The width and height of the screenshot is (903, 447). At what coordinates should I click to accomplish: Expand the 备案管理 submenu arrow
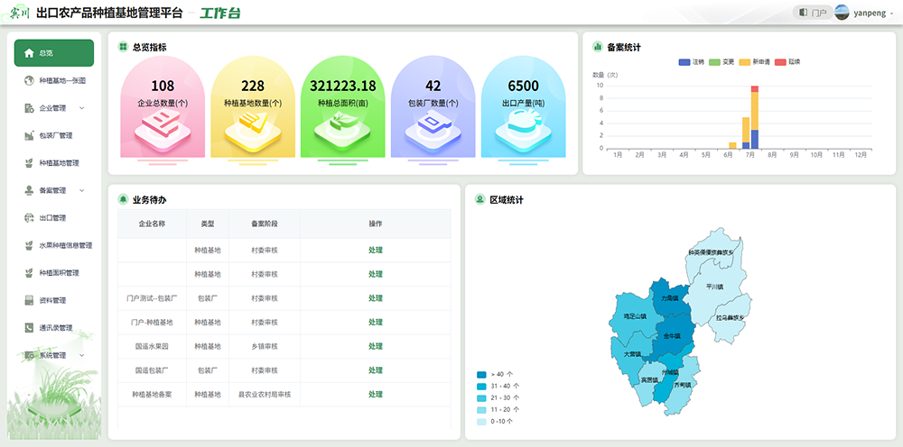(x=82, y=190)
